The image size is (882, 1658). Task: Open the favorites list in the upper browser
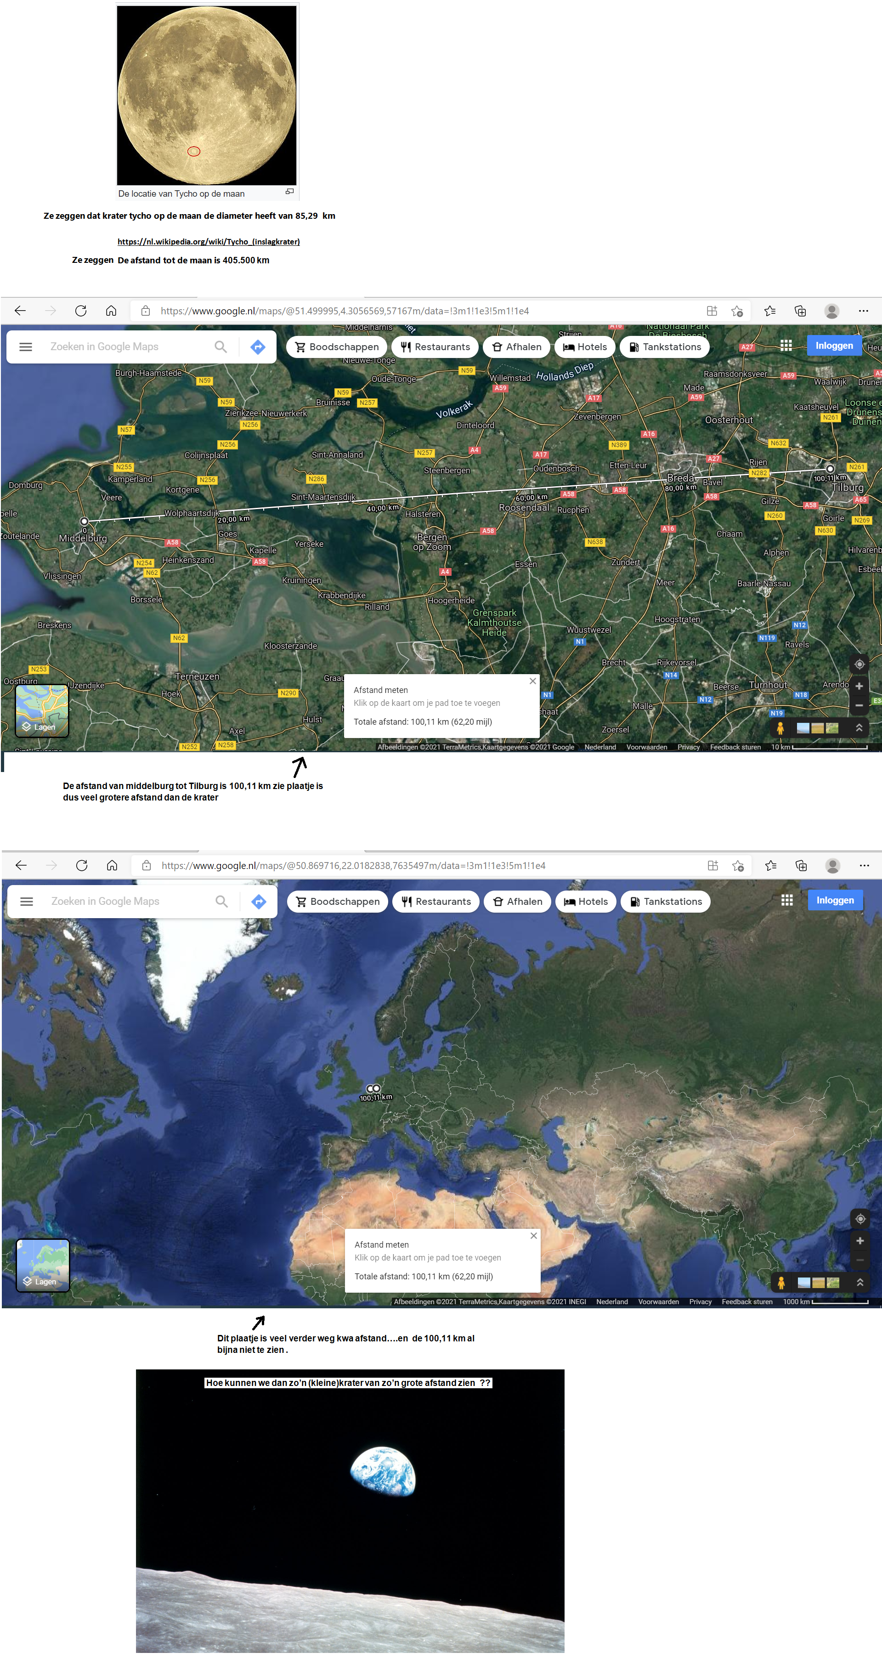pos(769,311)
